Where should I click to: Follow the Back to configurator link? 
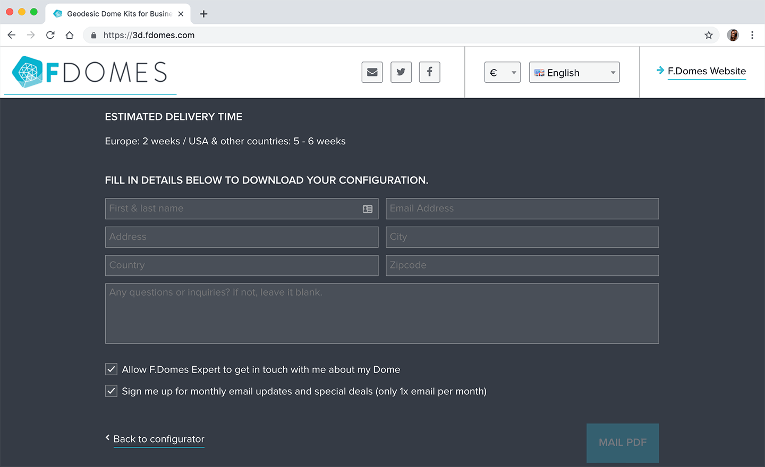[158, 439]
